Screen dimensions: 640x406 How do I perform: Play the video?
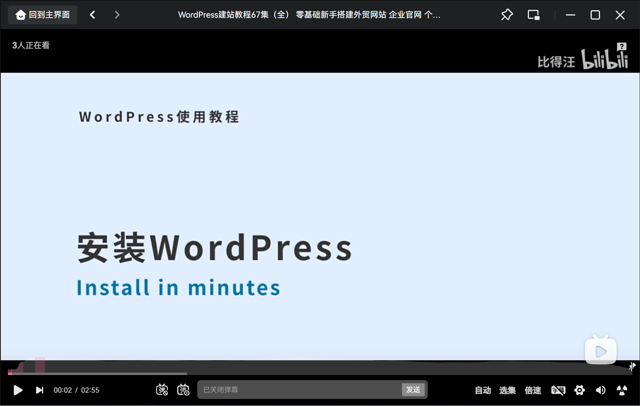pyautogui.click(x=18, y=390)
